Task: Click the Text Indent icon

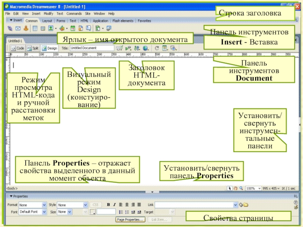Action: coord(139,212)
